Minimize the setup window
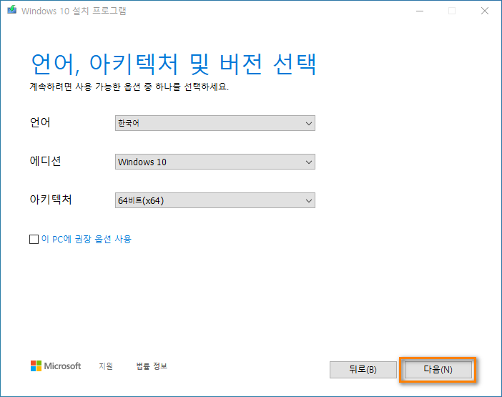 pos(420,11)
